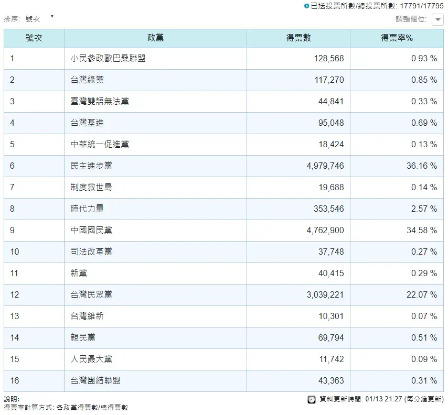Sort by the 政黨 column header
The width and height of the screenshot is (448, 415).
tap(156, 38)
